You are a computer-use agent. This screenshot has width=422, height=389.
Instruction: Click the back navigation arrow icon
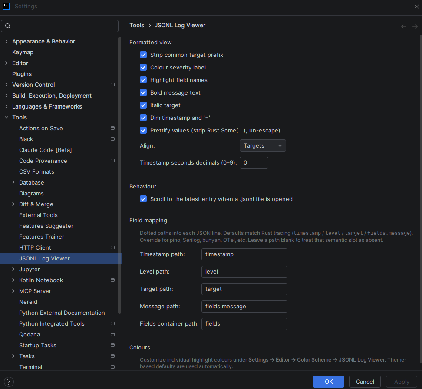[404, 26]
